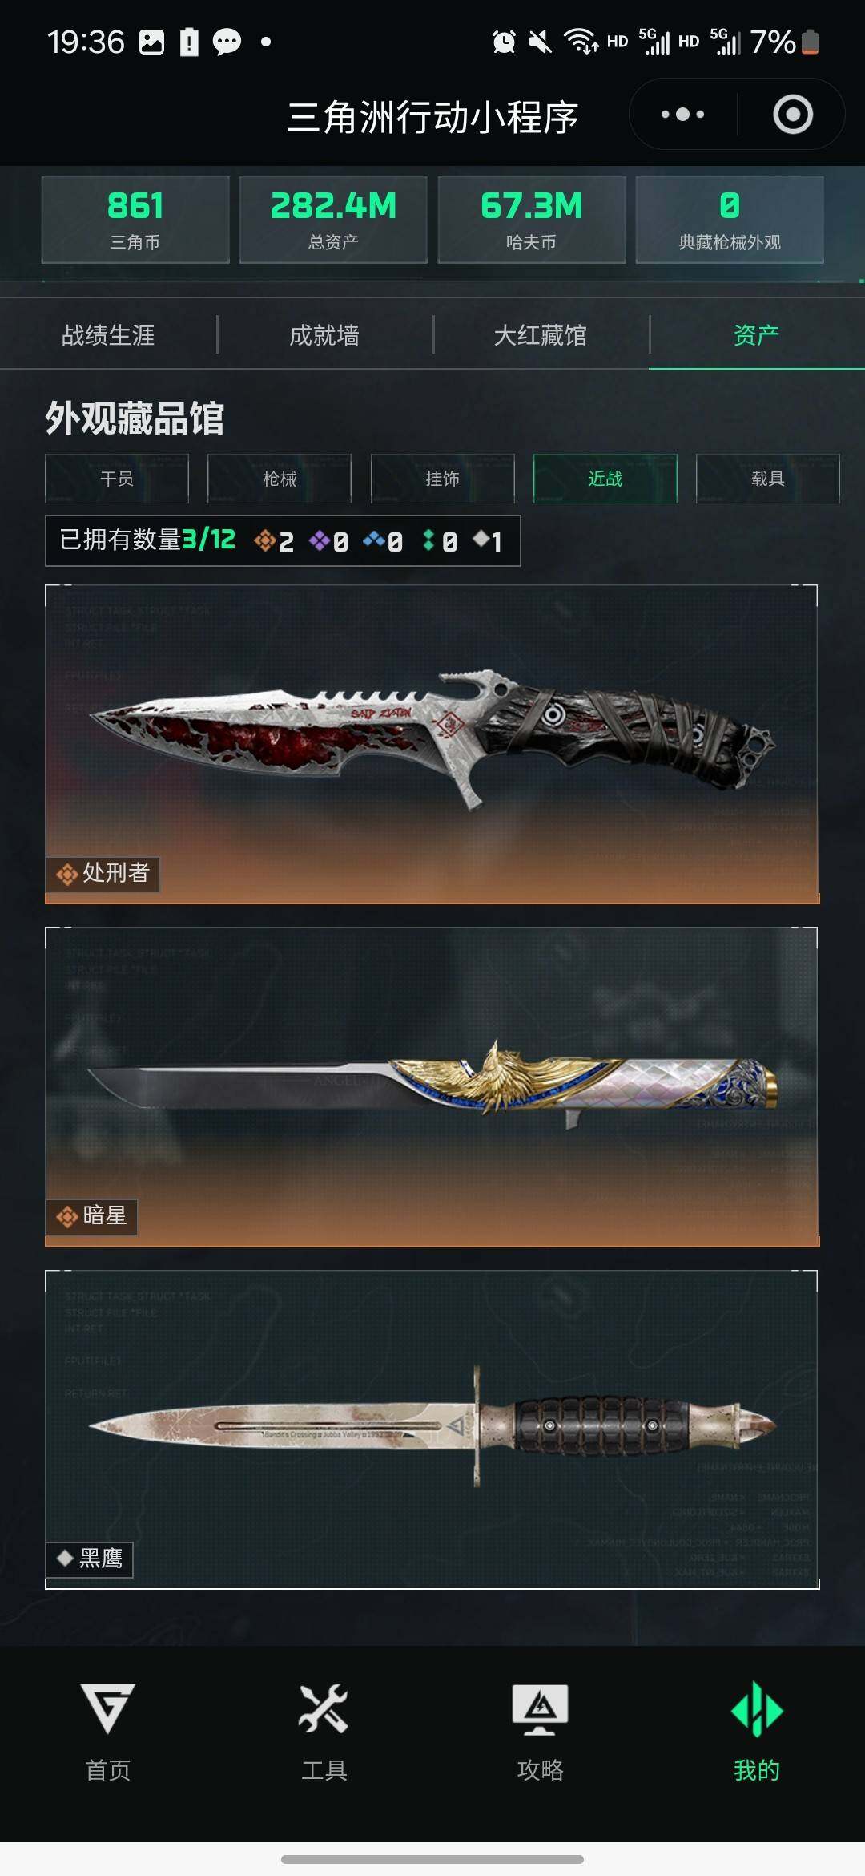This screenshot has height=1876, width=865.
Task: Open the 工具 tools icon
Action: tap(324, 1708)
